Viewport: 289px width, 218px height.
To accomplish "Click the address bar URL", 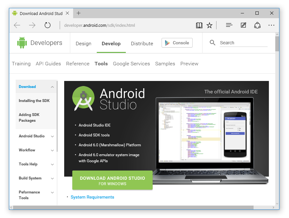I will coord(100,25).
